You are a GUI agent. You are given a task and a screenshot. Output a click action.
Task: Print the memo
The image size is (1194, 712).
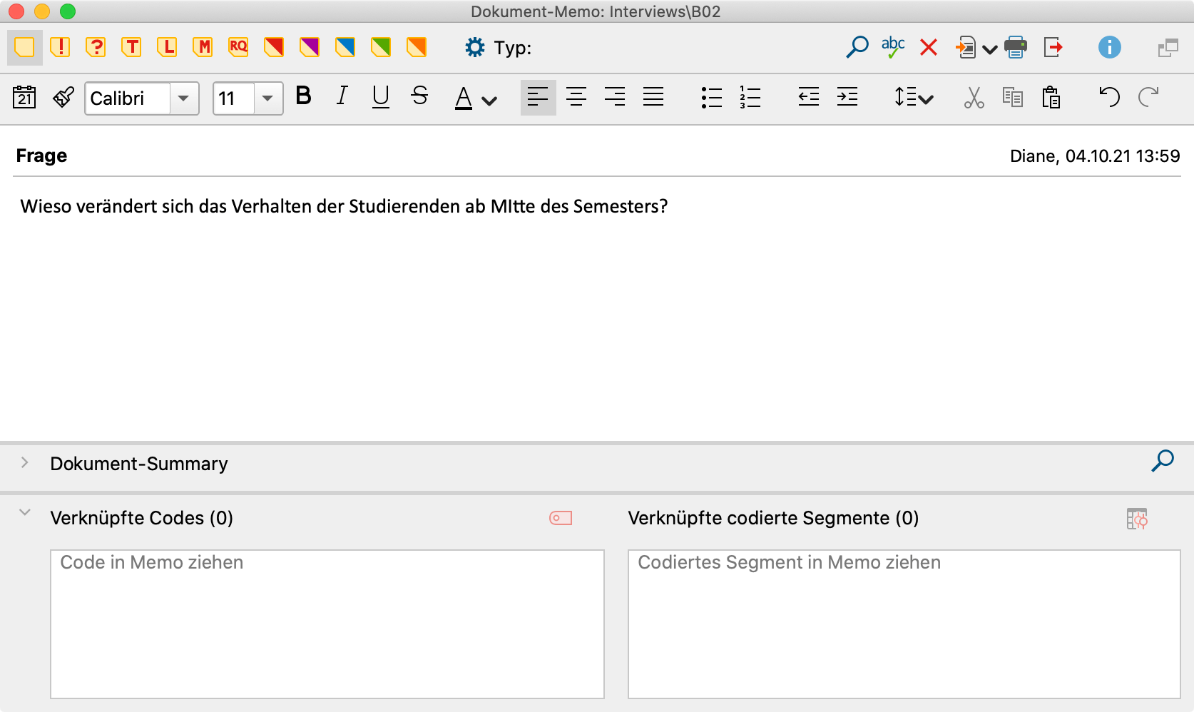[x=1016, y=48]
